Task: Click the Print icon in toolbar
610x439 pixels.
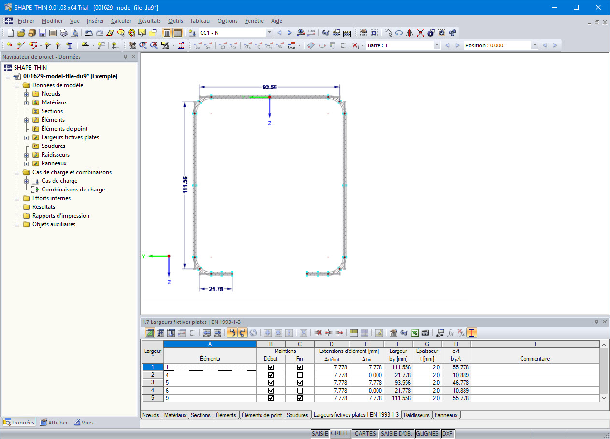Action: (64, 33)
